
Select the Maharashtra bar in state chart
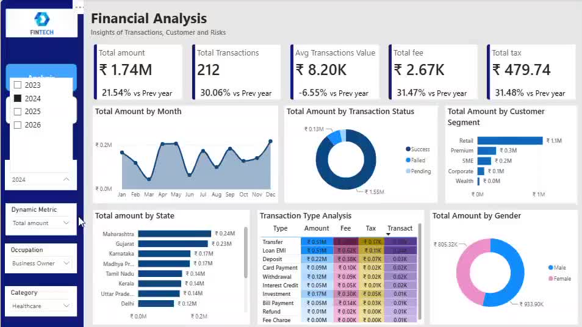click(x=174, y=234)
